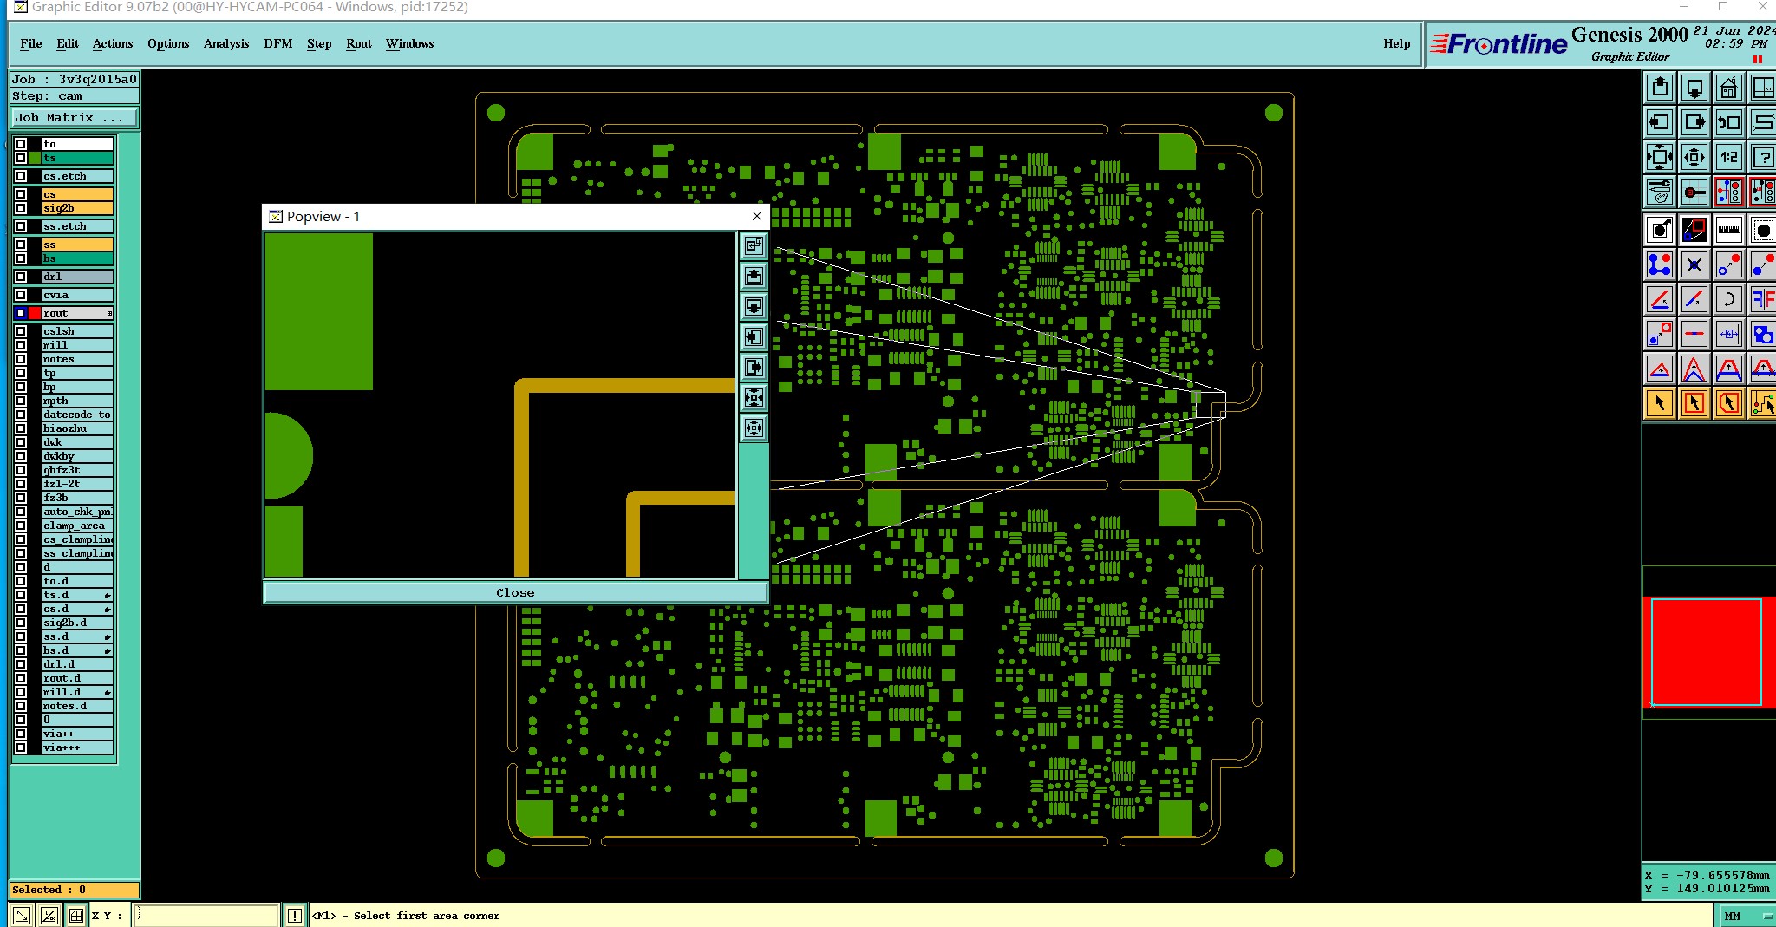Image resolution: width=1776 pixels, height=927 pixels.
Task: Click the mirror F icon
Action: coord(1763,299)
